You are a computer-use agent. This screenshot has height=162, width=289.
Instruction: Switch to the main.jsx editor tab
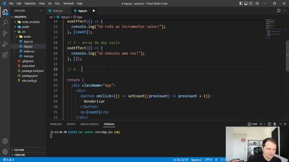click(x=58, y=11)
